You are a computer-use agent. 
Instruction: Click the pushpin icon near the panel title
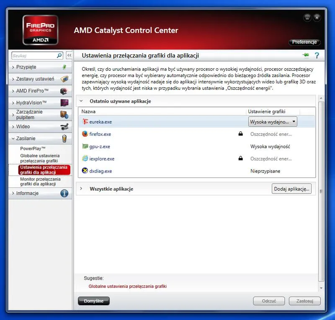(x=307, y=54)
